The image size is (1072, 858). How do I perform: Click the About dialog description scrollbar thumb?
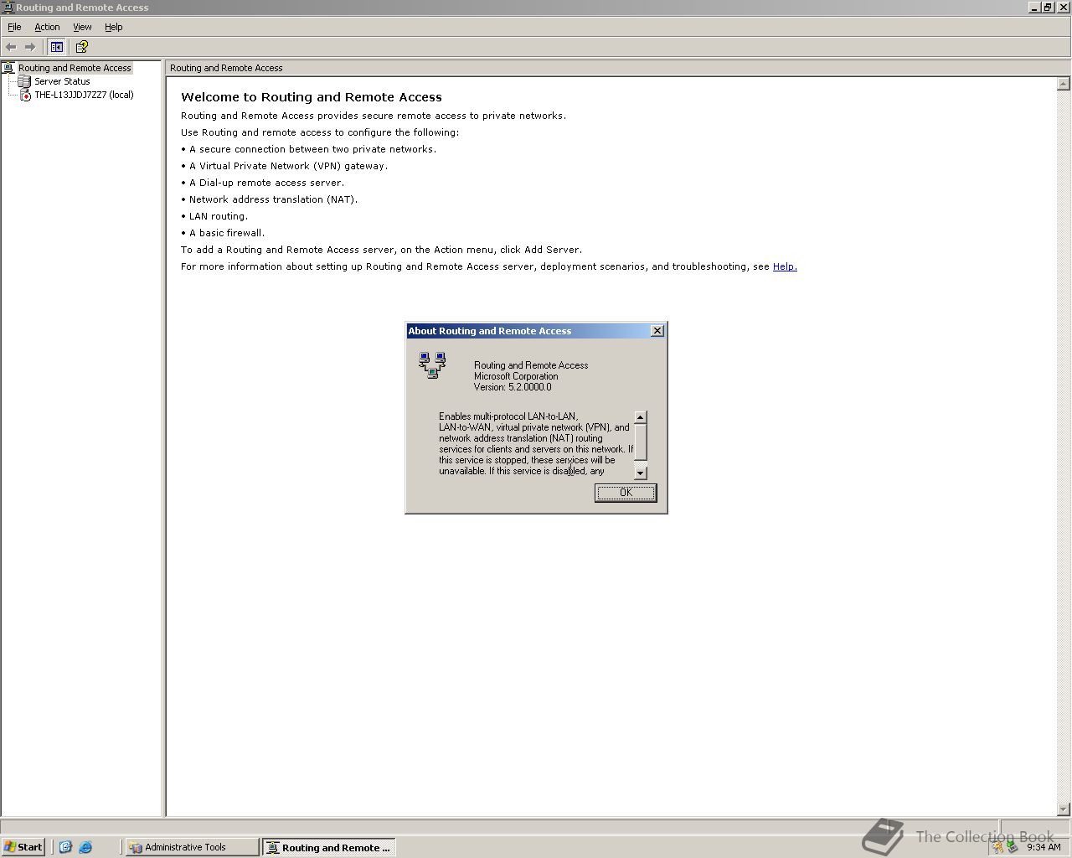[641, 442]
